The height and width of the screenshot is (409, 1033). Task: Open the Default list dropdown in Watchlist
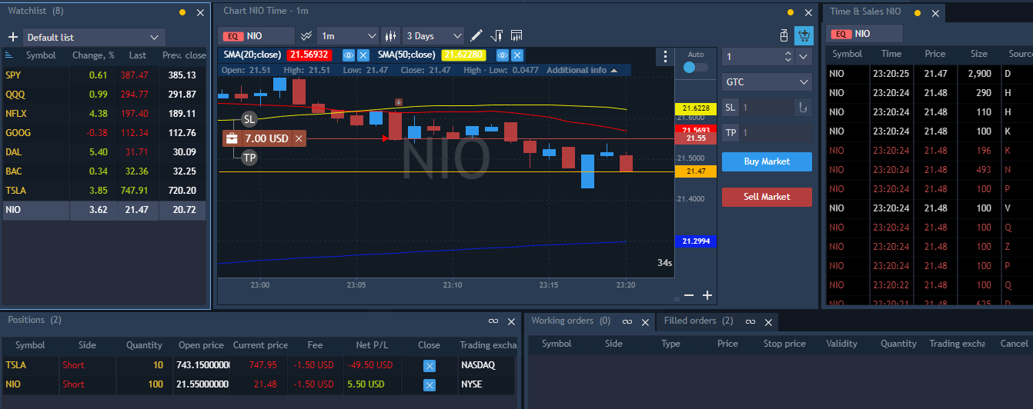pyautogui.click(x=95, y=37)
